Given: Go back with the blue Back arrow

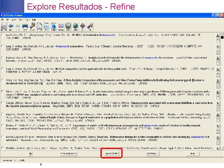Looking at the screenshot, I should pyautogui.click(x=11, y=26).
